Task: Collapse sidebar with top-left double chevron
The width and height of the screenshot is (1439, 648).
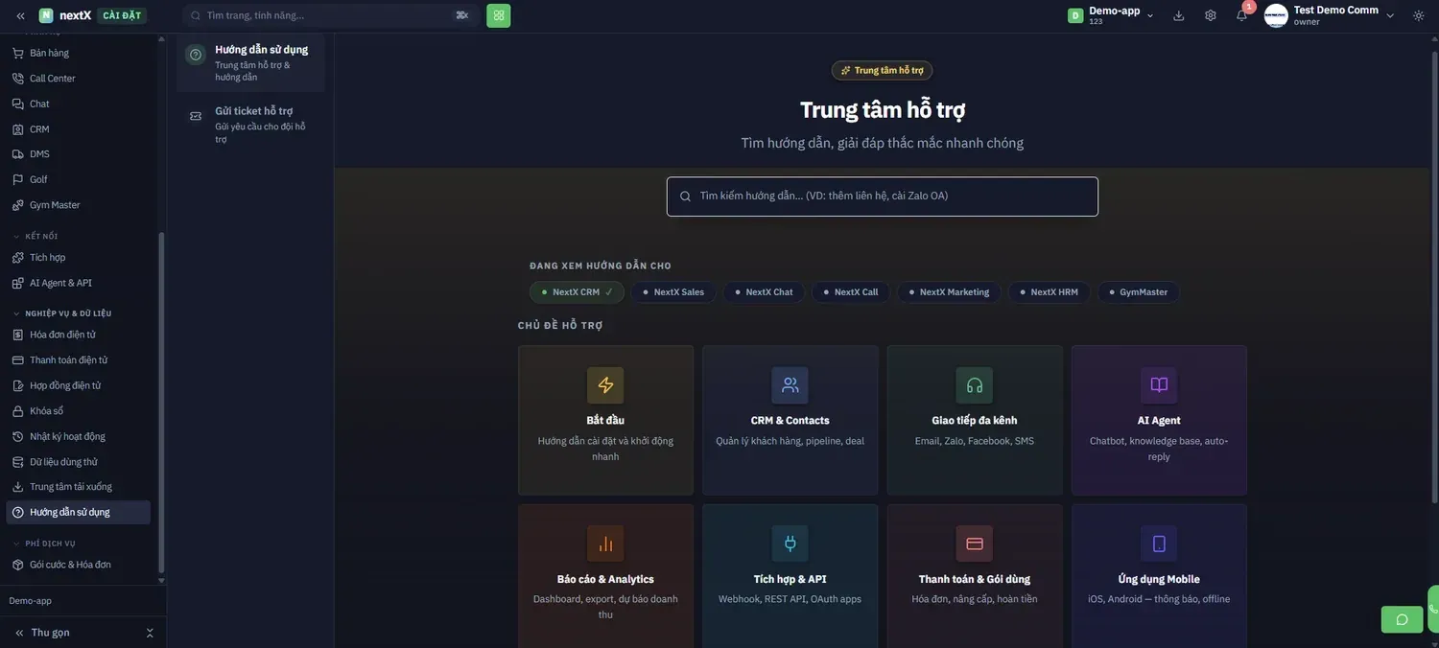Action: click(20, 15)
